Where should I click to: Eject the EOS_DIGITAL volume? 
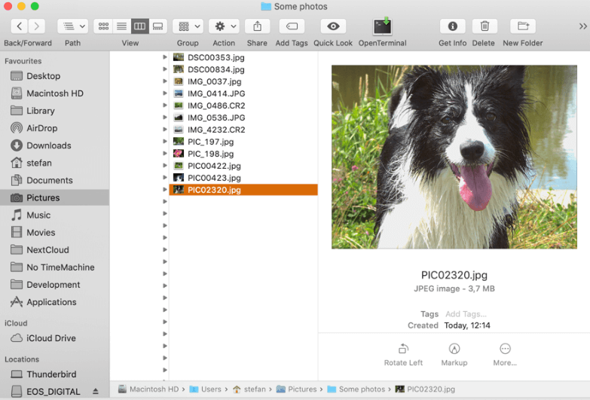click(96, 392)
